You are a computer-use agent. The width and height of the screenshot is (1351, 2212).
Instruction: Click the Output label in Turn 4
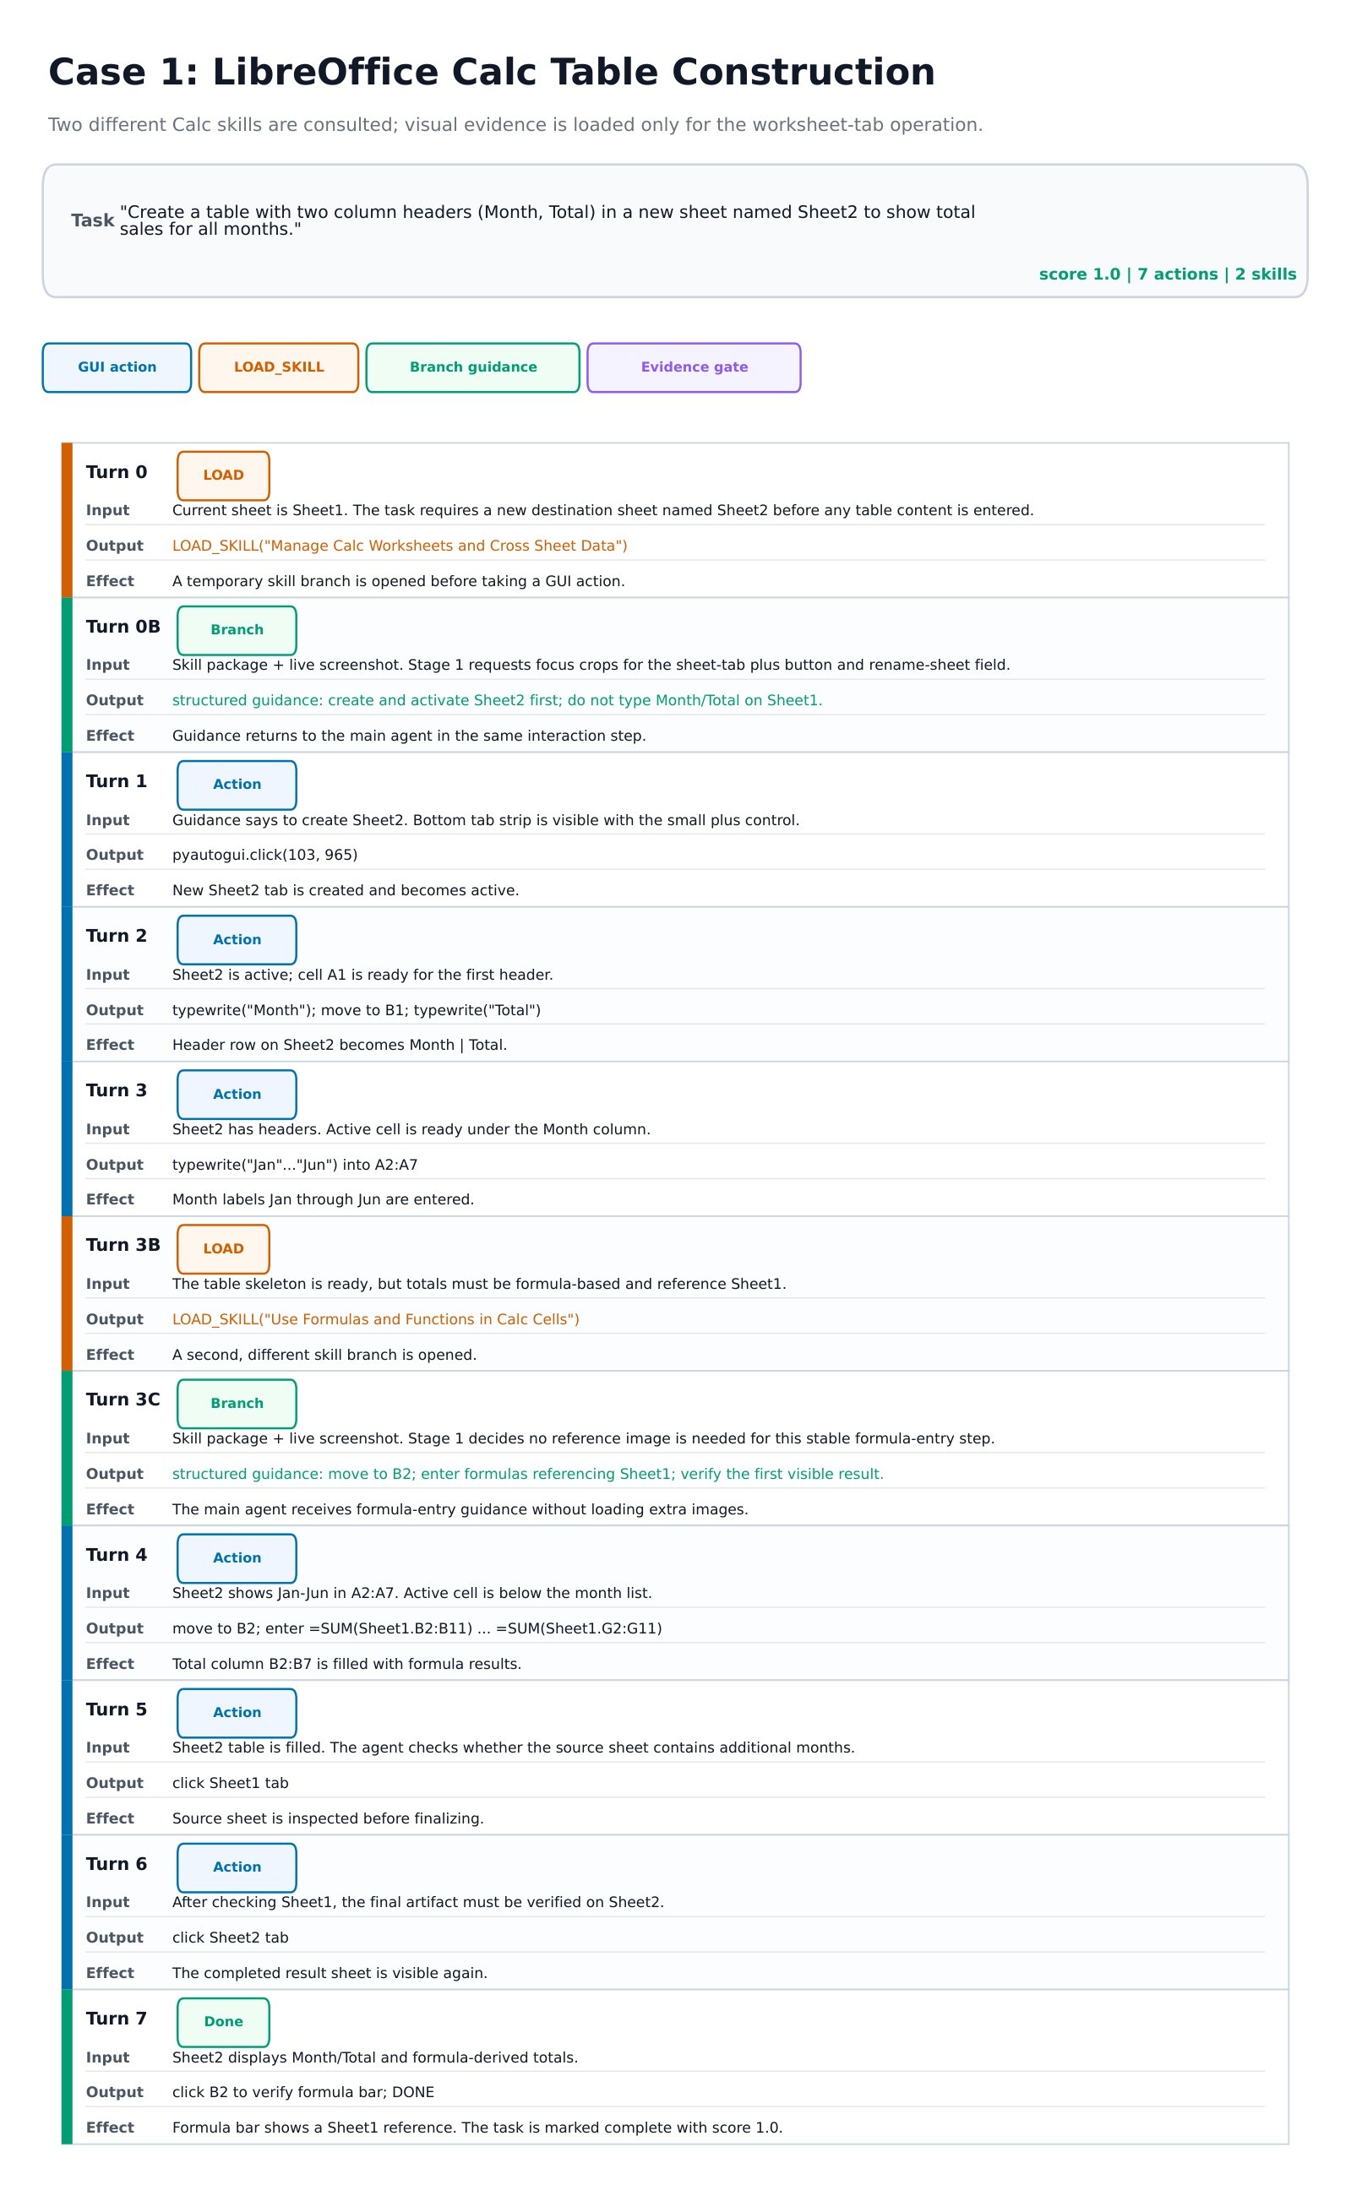pos(114,1628)
